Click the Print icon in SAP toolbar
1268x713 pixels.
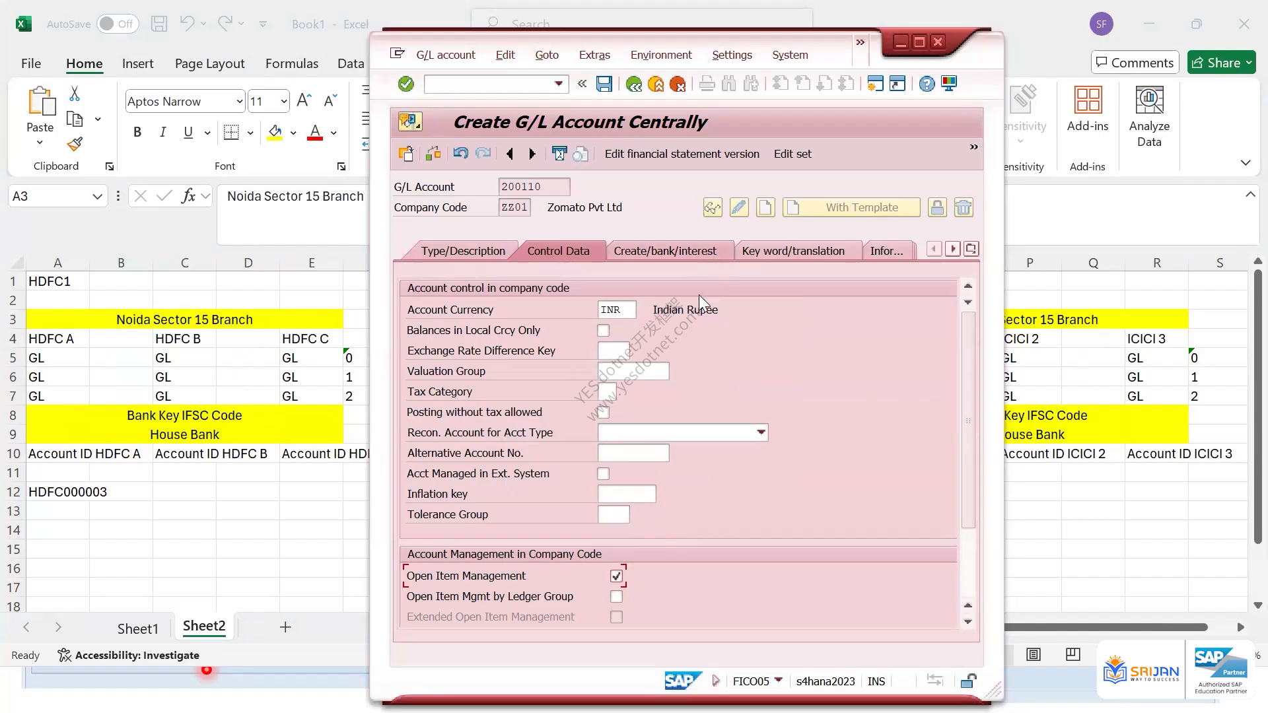[x=707, y=84]
